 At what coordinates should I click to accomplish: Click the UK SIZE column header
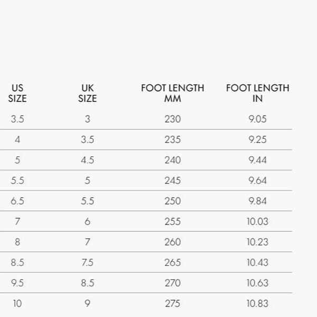point(88,93)
